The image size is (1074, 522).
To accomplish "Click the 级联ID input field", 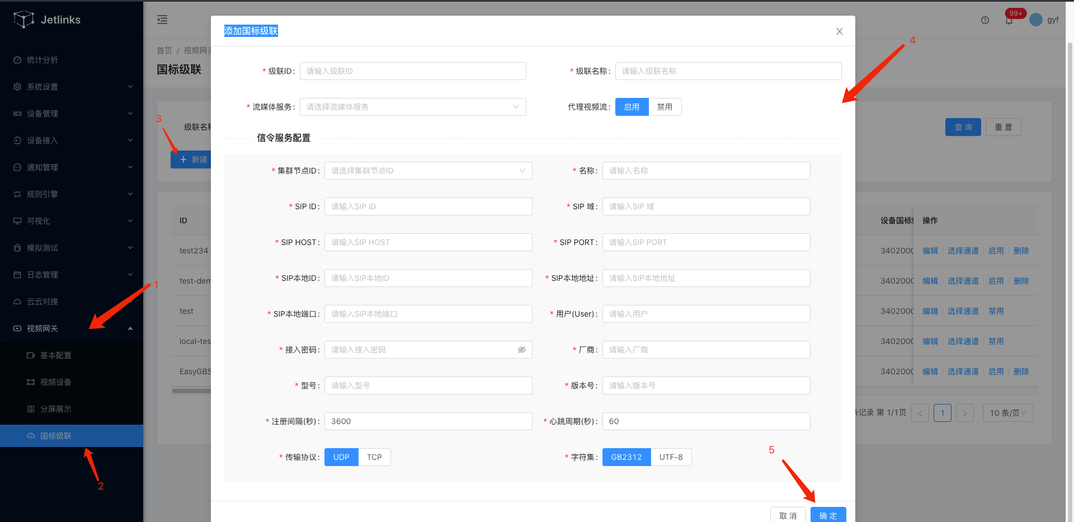I will tap(413, 71).
